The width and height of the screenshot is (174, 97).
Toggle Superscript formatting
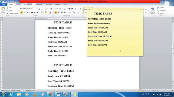(x=38, y=12)
